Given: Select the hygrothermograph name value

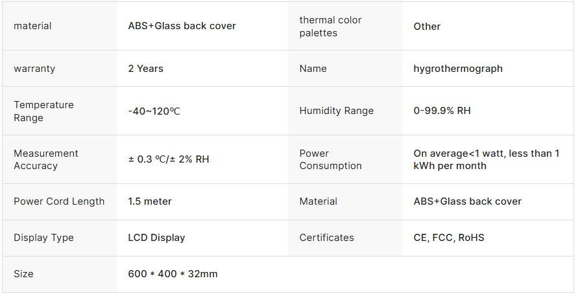Looking at the screenshot, I should tap(458, 69).
